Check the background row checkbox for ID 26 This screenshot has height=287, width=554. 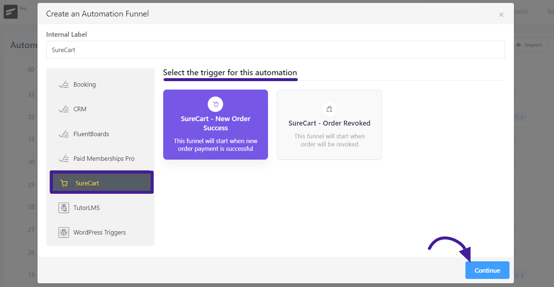(13, 253)
